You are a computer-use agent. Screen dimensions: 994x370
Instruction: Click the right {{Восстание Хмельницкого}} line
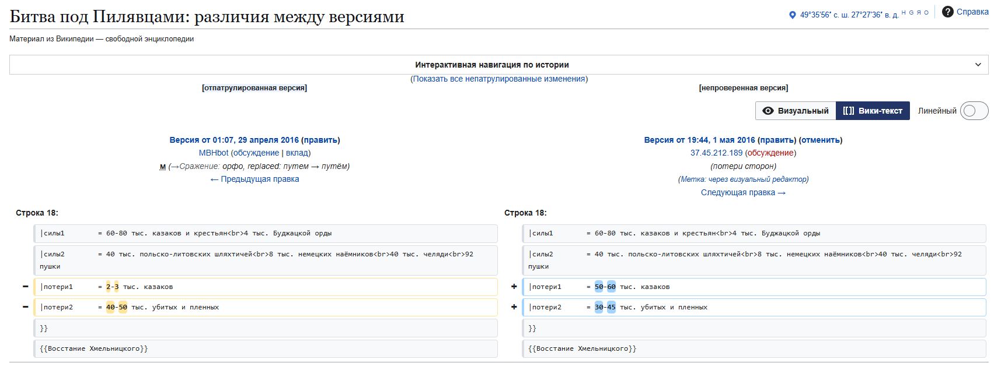pos(754,348)
